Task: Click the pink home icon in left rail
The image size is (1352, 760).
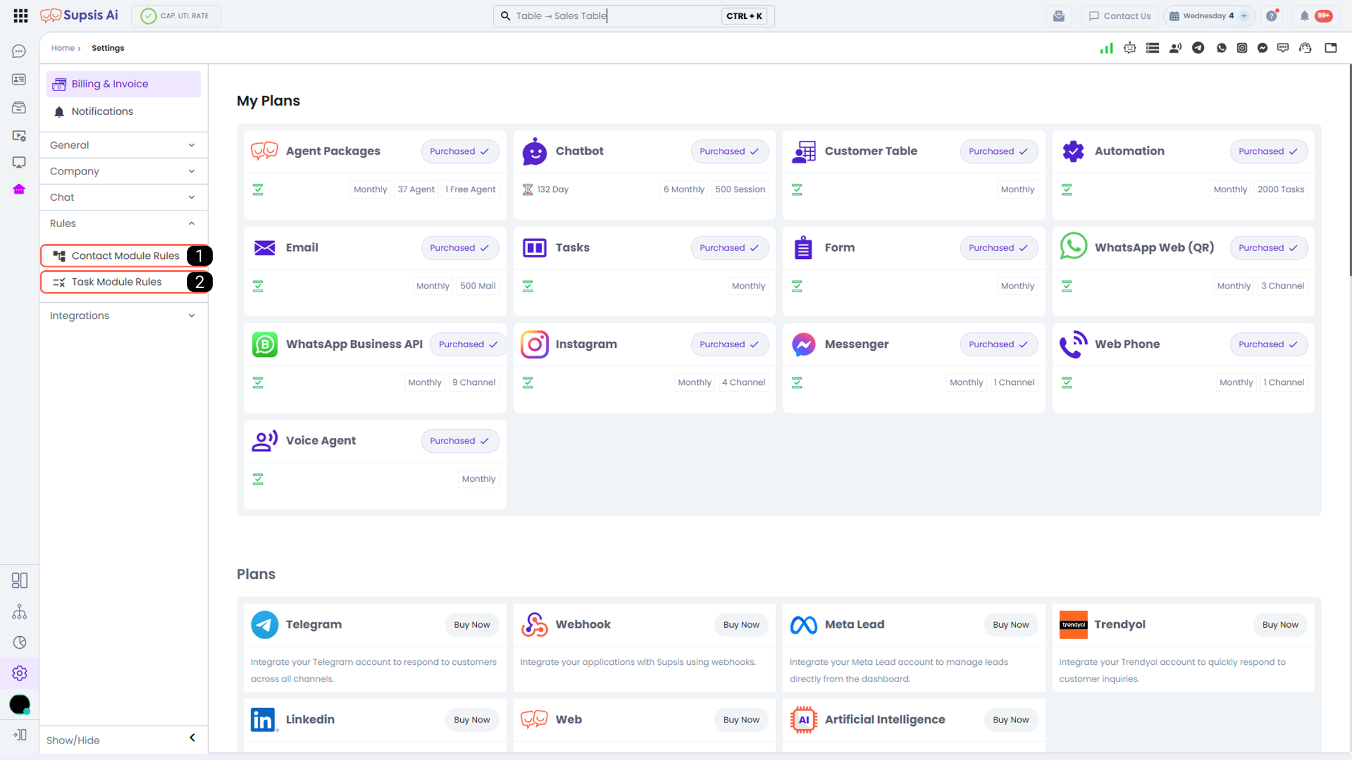Action: click(x=19, y=189)
